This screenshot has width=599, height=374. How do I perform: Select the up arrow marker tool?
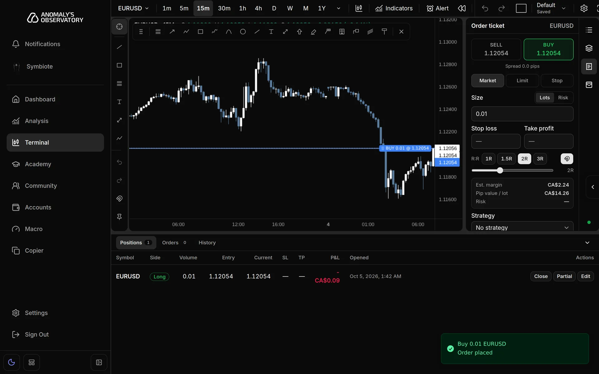coord(299,31)
